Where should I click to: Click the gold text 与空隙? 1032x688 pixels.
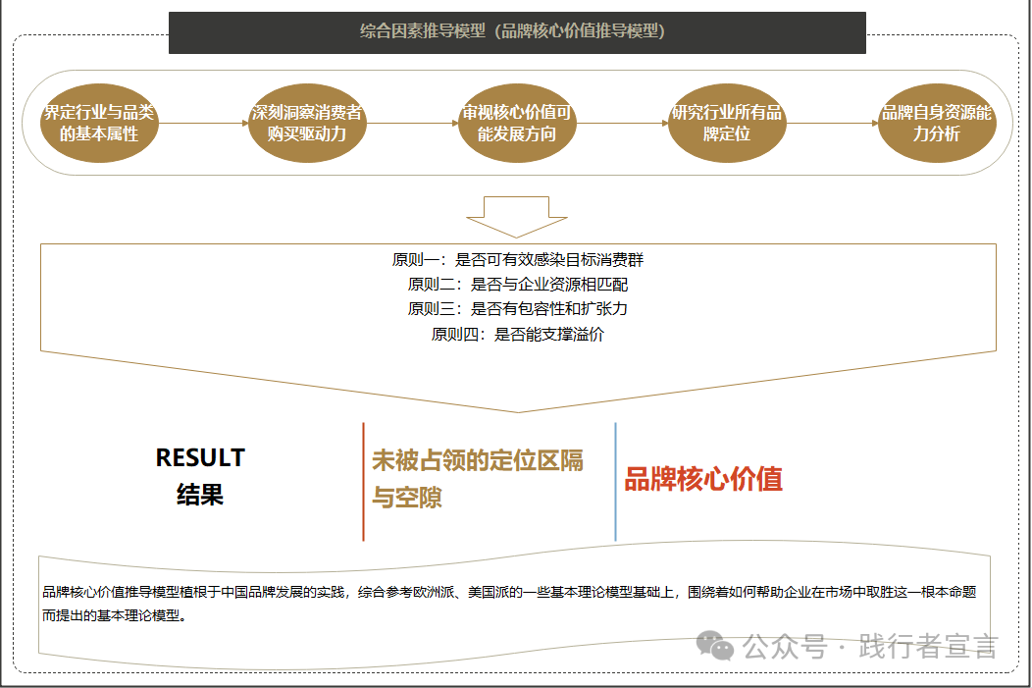pyautogui.click(x=407, y=497)
